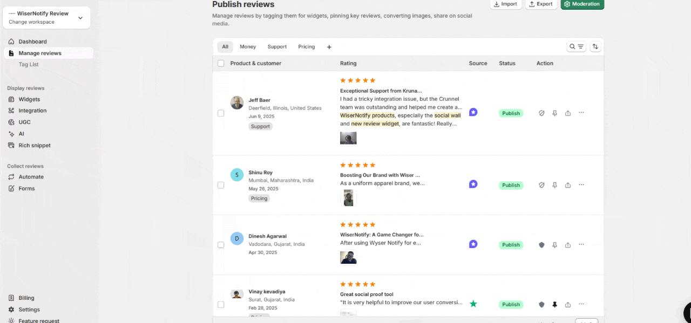Viewport: 691px width, 323px height.
Task: Add a new tag tab with plus icon
Action: pos(329,47)
